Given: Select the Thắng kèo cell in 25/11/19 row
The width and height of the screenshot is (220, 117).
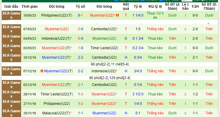Looking at the screenshot, I should [x=155, y=113].
